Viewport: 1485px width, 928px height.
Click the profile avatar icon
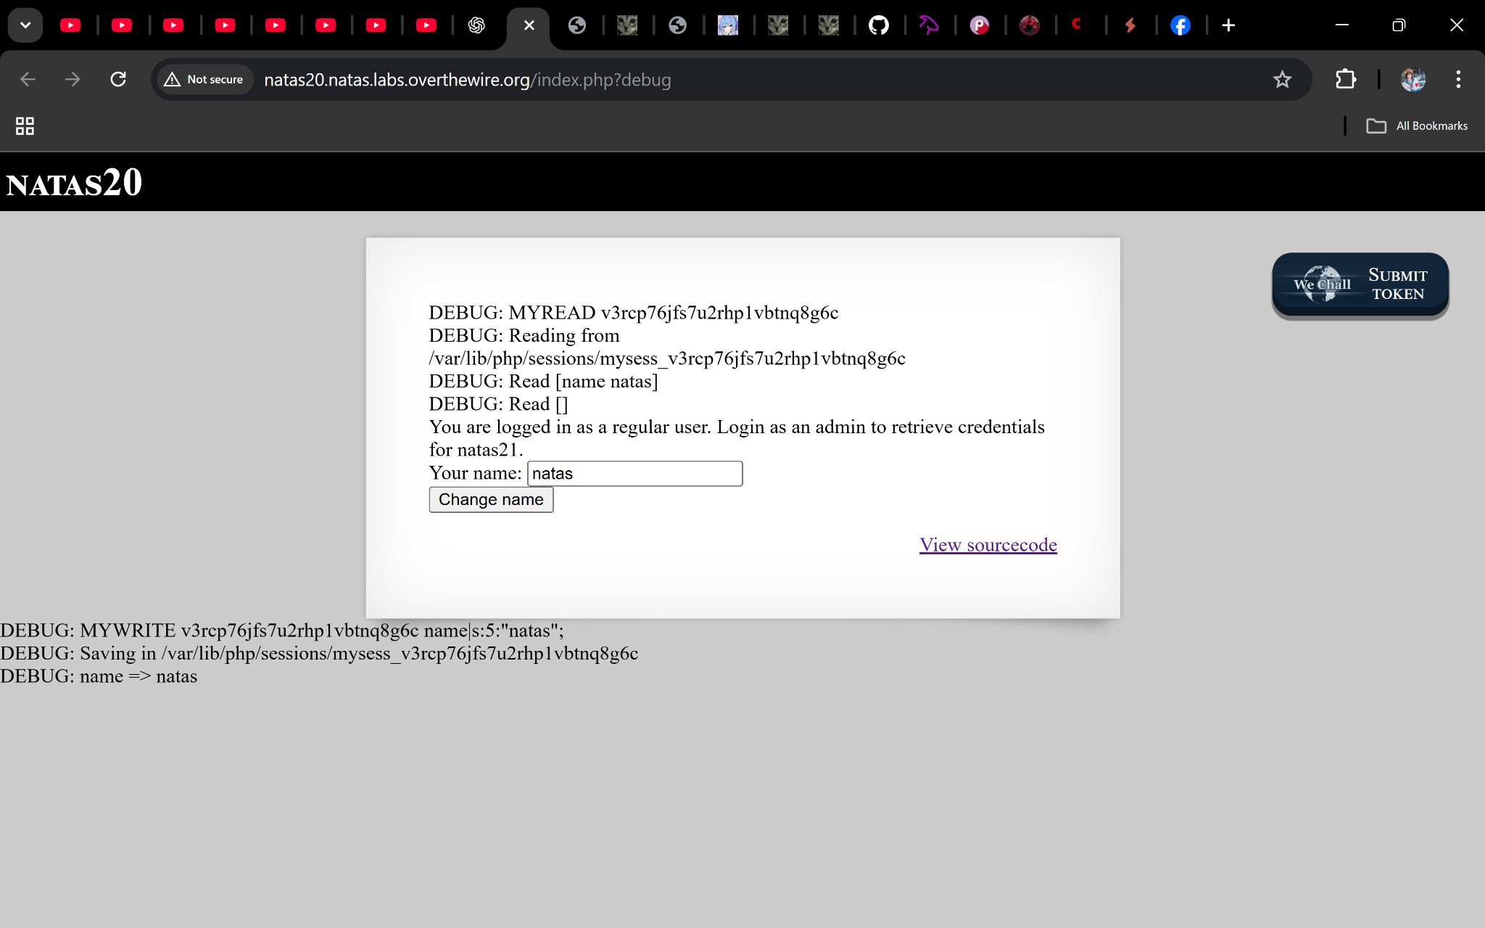point(1412,79)
